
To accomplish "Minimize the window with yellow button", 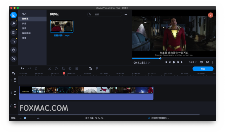I will pos(15,8).
